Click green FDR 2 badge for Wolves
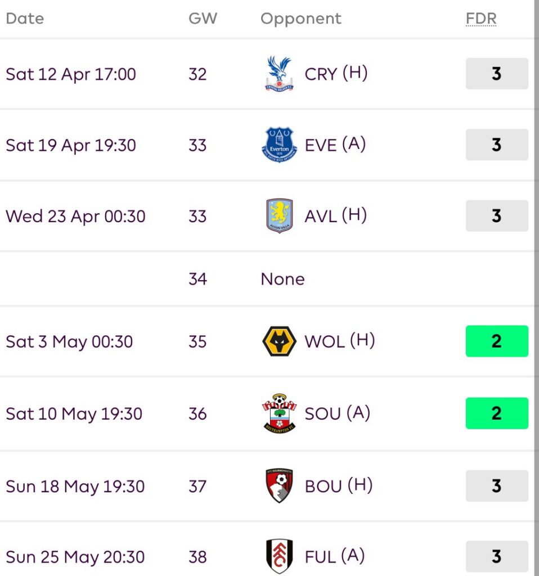The width and height of the screenshot is (539, 576). pyautogui.click(x=497, y=341)
